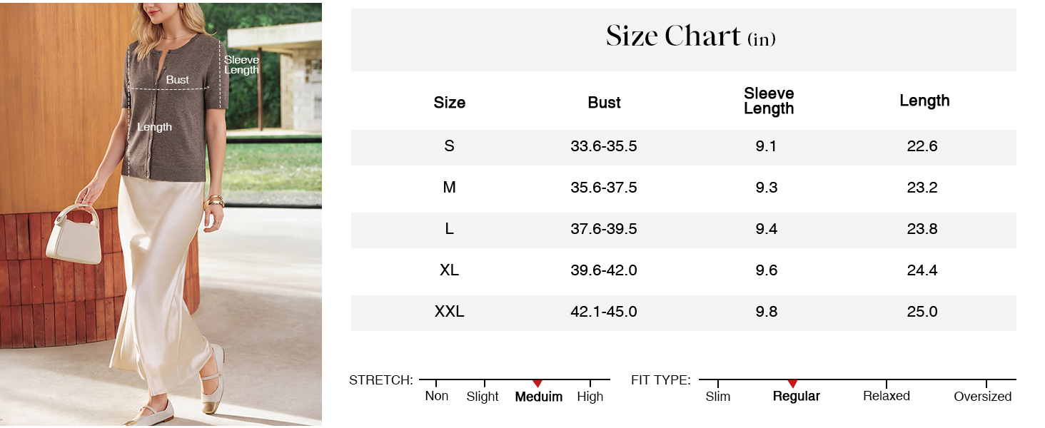Select the S size row label
The height and width of the screenshot is (428, 1045).
point(449,146)
